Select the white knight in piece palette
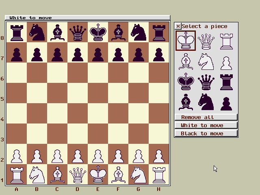 [x=206, y=61]
